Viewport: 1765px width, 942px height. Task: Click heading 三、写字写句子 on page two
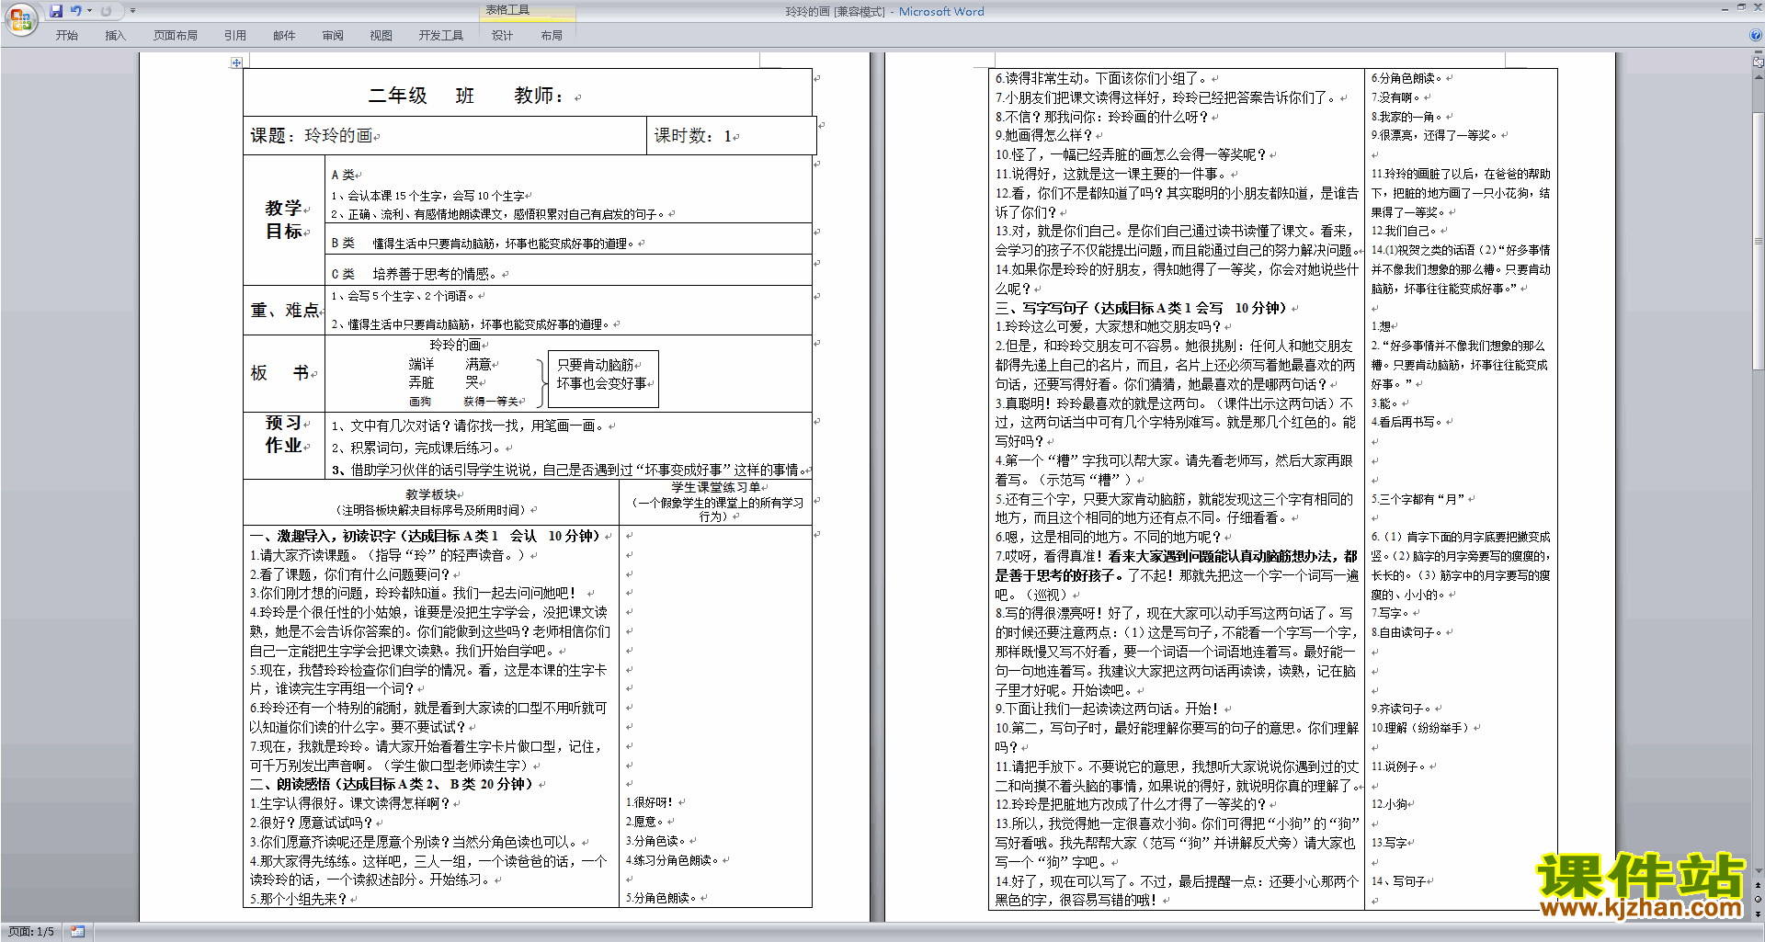1141,308
